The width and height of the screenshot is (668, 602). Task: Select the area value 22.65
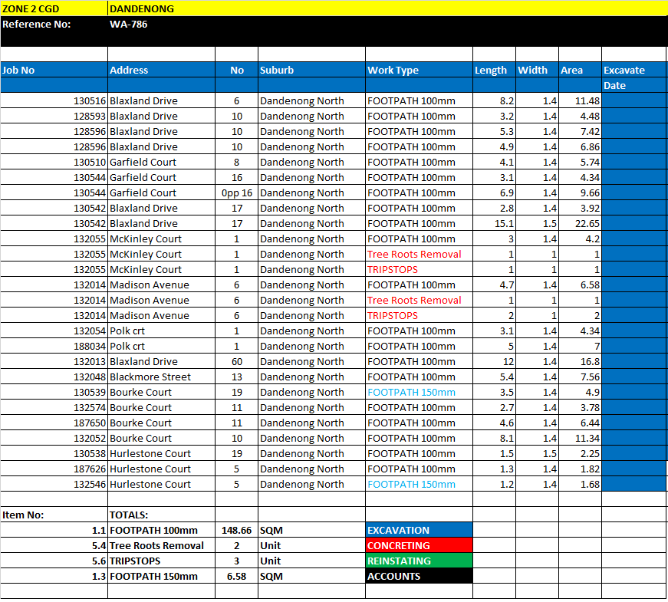[x=580, y=223]
